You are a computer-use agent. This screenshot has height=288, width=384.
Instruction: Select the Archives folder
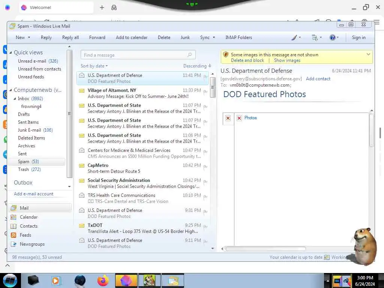pos(27,146)
